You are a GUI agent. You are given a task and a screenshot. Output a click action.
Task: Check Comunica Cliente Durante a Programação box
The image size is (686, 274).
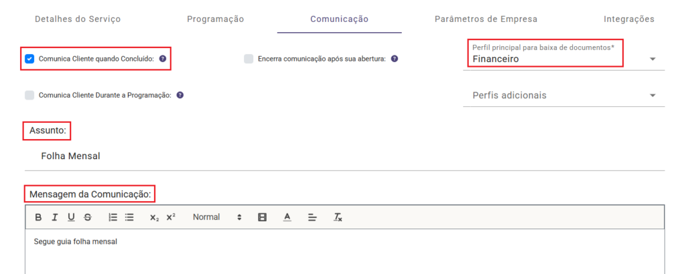(29, 95)
